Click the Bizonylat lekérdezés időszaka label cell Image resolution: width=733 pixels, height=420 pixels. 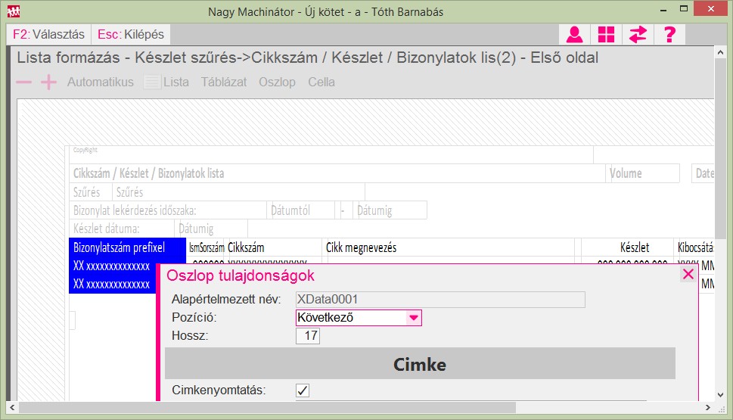(x=168, y=210)
